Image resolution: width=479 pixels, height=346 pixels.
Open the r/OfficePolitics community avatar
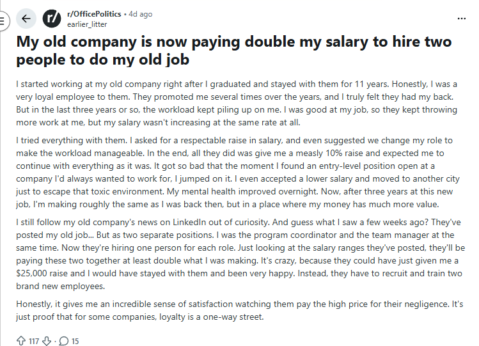[52, 19]
